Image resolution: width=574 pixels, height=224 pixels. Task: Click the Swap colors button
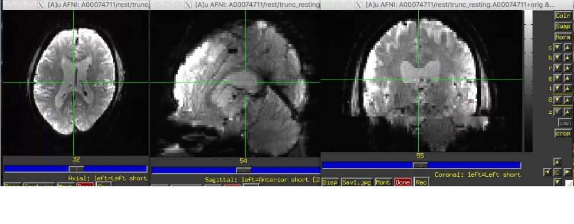(562, 27)
